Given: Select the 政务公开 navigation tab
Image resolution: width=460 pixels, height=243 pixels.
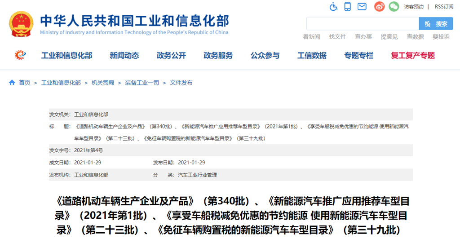Looking at the screenshot, I should point(171,56).
